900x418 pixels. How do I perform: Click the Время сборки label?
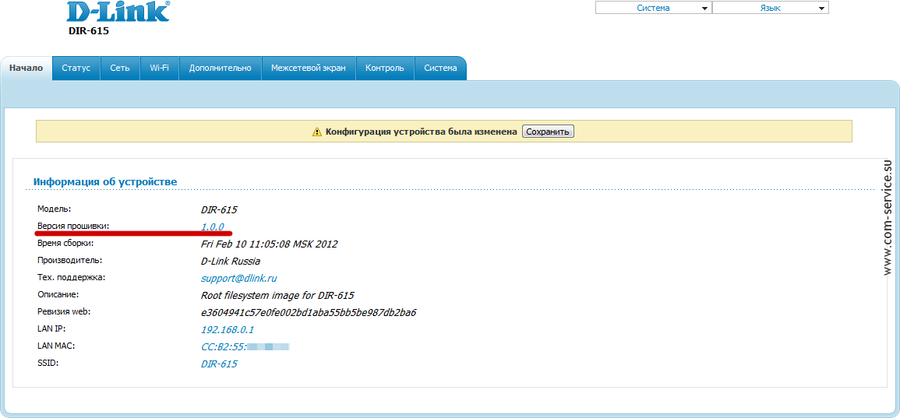click(x=65, y=243)
